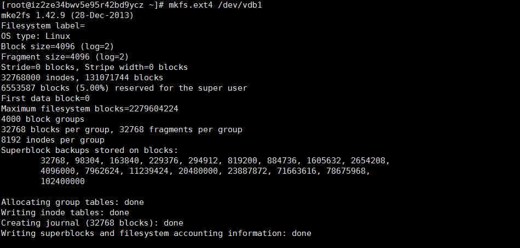520x248 pixels.
Task: Click the 32768000 inodes count
Action: [38, 78]
